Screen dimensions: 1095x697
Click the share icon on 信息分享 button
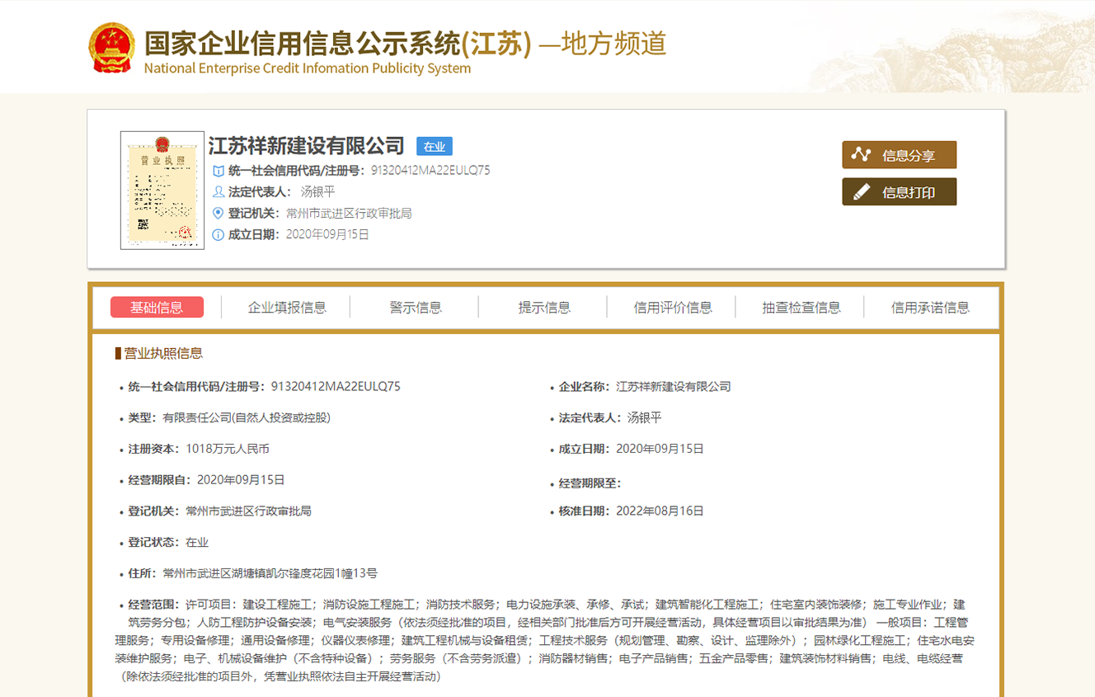pyautogui.click(x=861, y=154)
